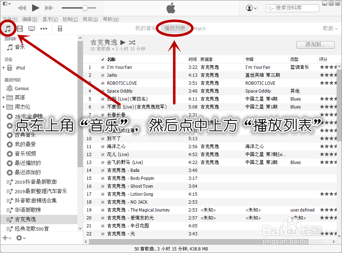Image resolution: width=342 pixels, height=253 pixels.
Task: Open the 控制(C) menu
Action: 70,19
